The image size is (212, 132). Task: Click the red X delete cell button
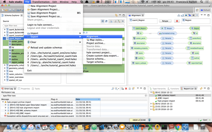(177, 21)
